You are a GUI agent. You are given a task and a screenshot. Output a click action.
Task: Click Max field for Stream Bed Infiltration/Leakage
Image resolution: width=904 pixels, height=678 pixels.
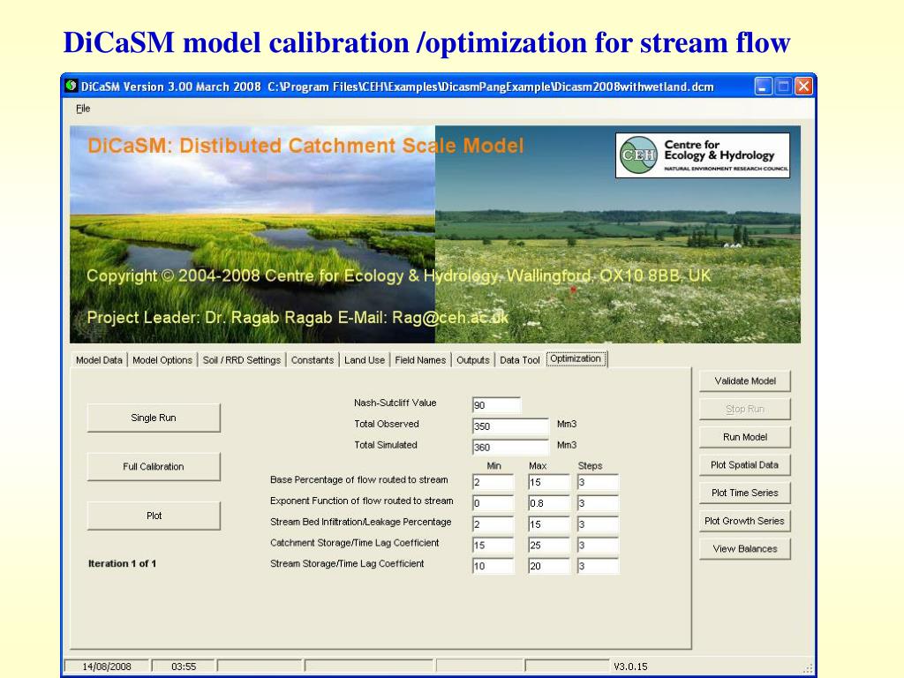(x=549, y=524)
